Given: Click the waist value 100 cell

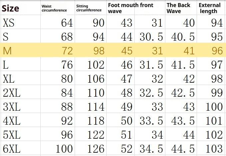Looking at the screenshot, I should pyautogui.click(x=64, y=149).
